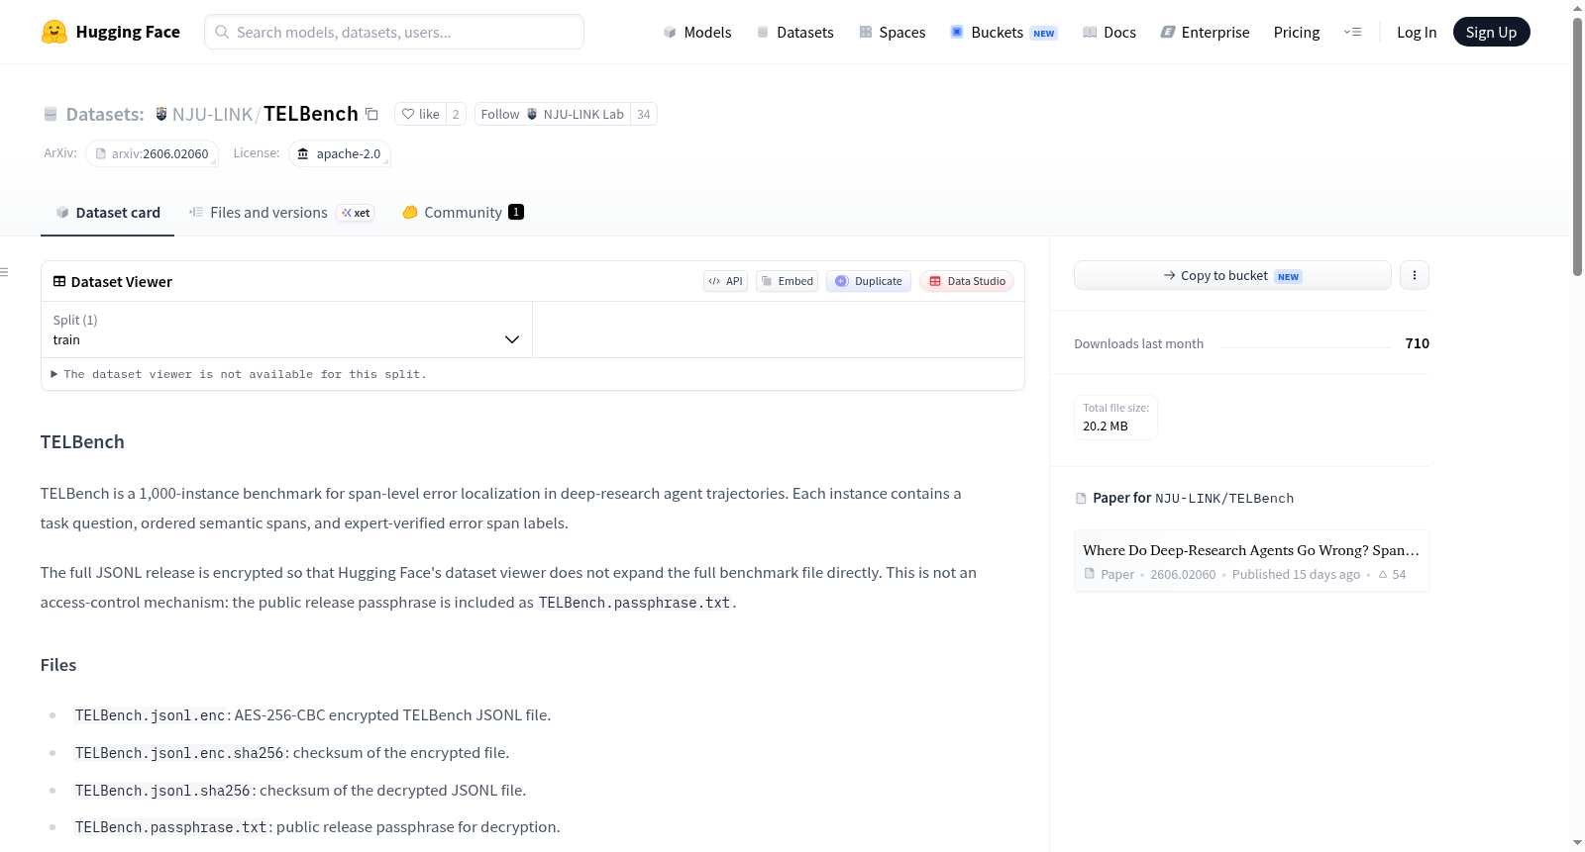Click the follower count 34

click(644, 114)
